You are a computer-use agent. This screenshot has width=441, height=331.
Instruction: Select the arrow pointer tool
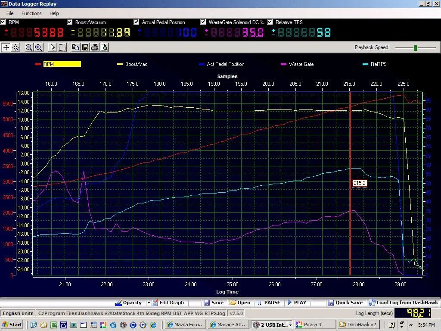tap(53, 47)
